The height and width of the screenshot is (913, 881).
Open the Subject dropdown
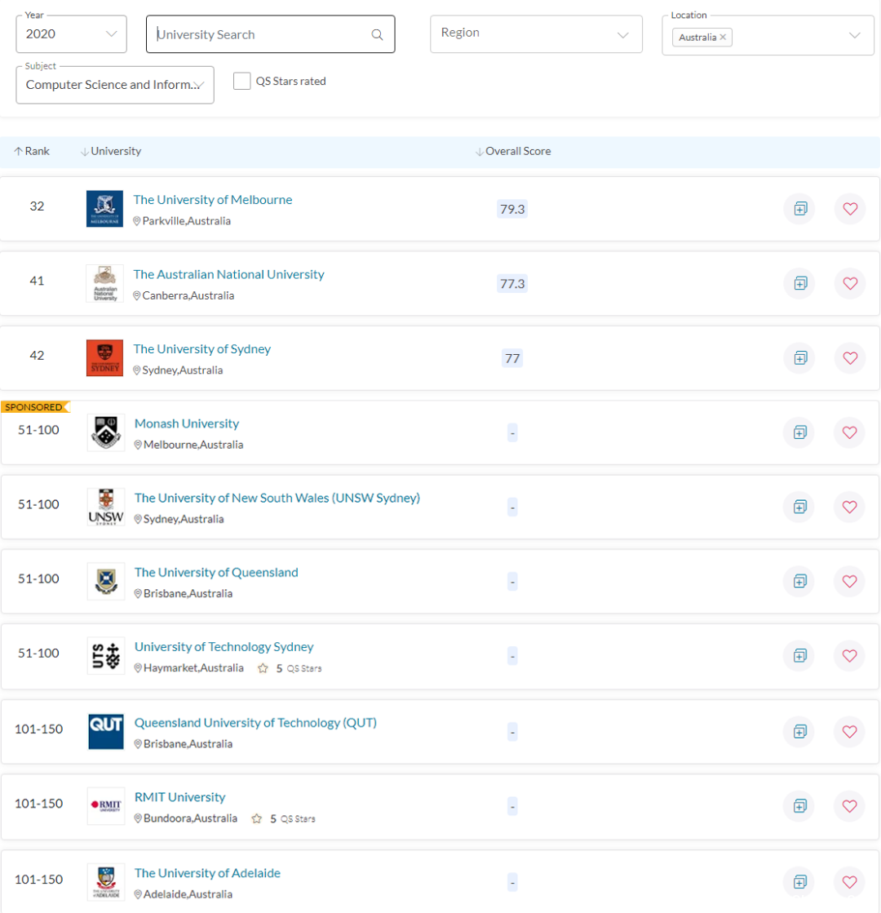tap(115, 85)
